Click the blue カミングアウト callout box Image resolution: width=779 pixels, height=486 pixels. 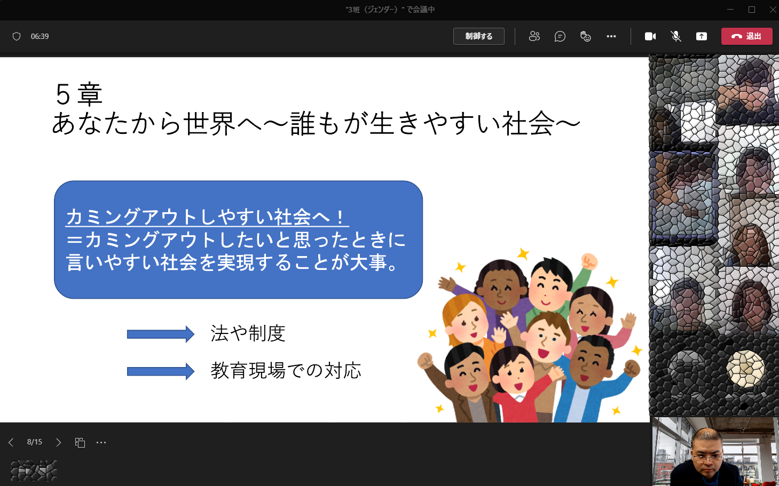(x=238, y=240)
